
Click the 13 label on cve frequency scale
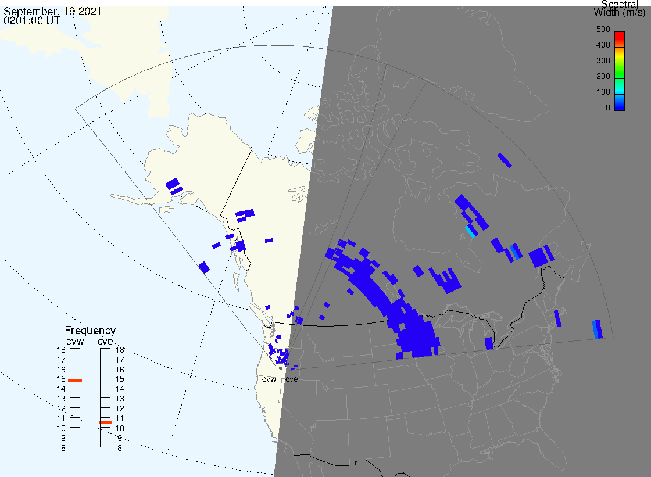(x=120, y=399)
